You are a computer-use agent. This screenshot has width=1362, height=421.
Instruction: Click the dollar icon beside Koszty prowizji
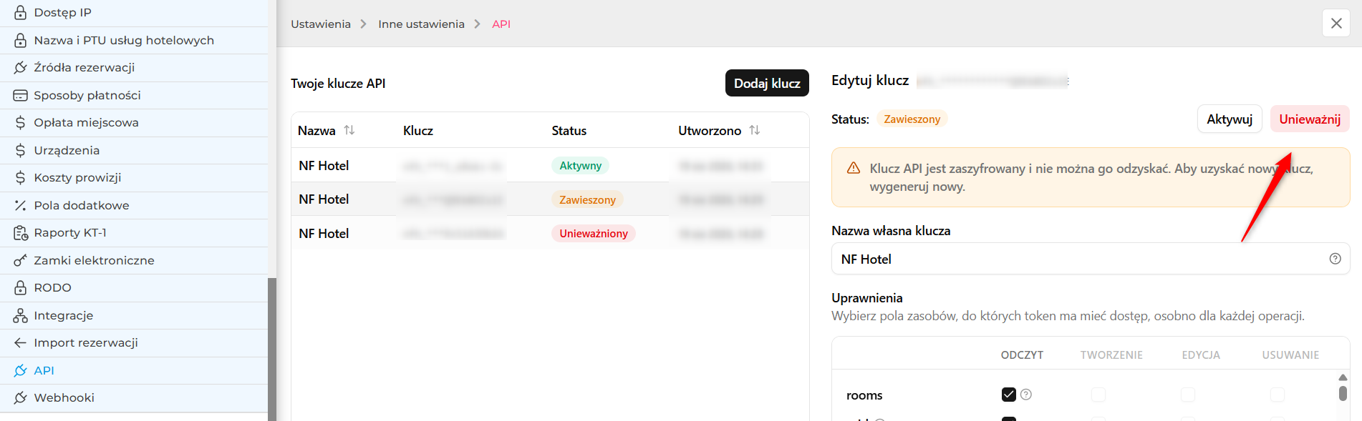tap(20, 177)
